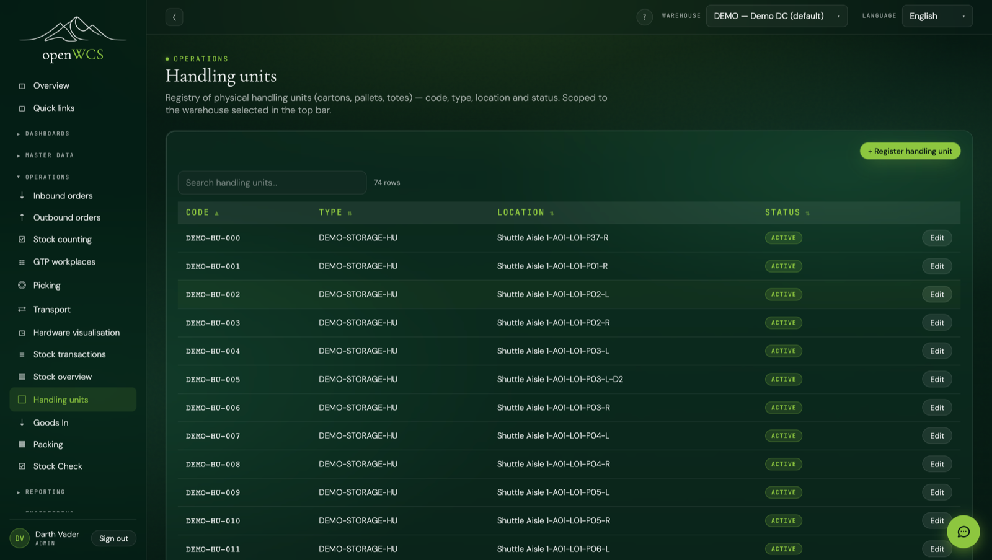
Task: Click the Hardware visualisation icon
Action: [22, 333]
